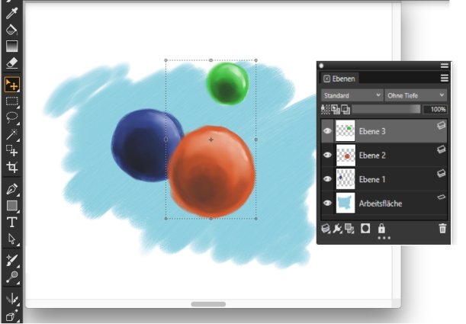Click the transform center reference point
The image size is (466, 324).
coord(211,140)
